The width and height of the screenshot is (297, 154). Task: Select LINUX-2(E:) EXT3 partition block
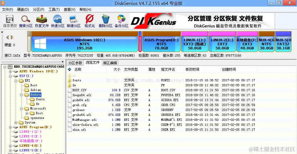tap(222, 42)
